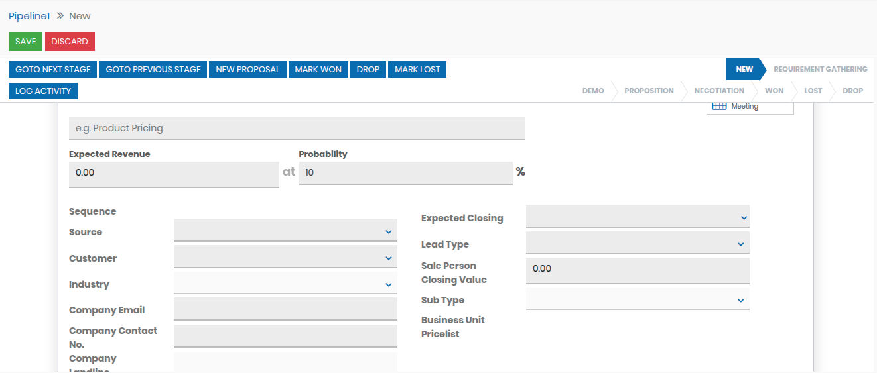Navigate to Pipeline1 breadcrumb link
Viewport: 877px width, 373px height.
click(x=29, y=16)
